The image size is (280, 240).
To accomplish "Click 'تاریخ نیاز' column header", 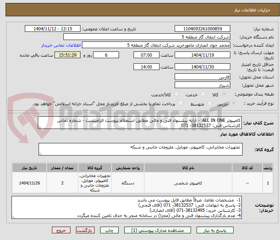I will pos(29,168).
